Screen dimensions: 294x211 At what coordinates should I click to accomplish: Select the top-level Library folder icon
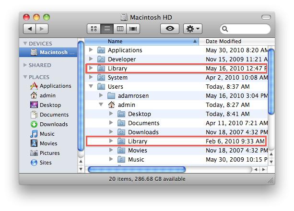coord(101,68)
